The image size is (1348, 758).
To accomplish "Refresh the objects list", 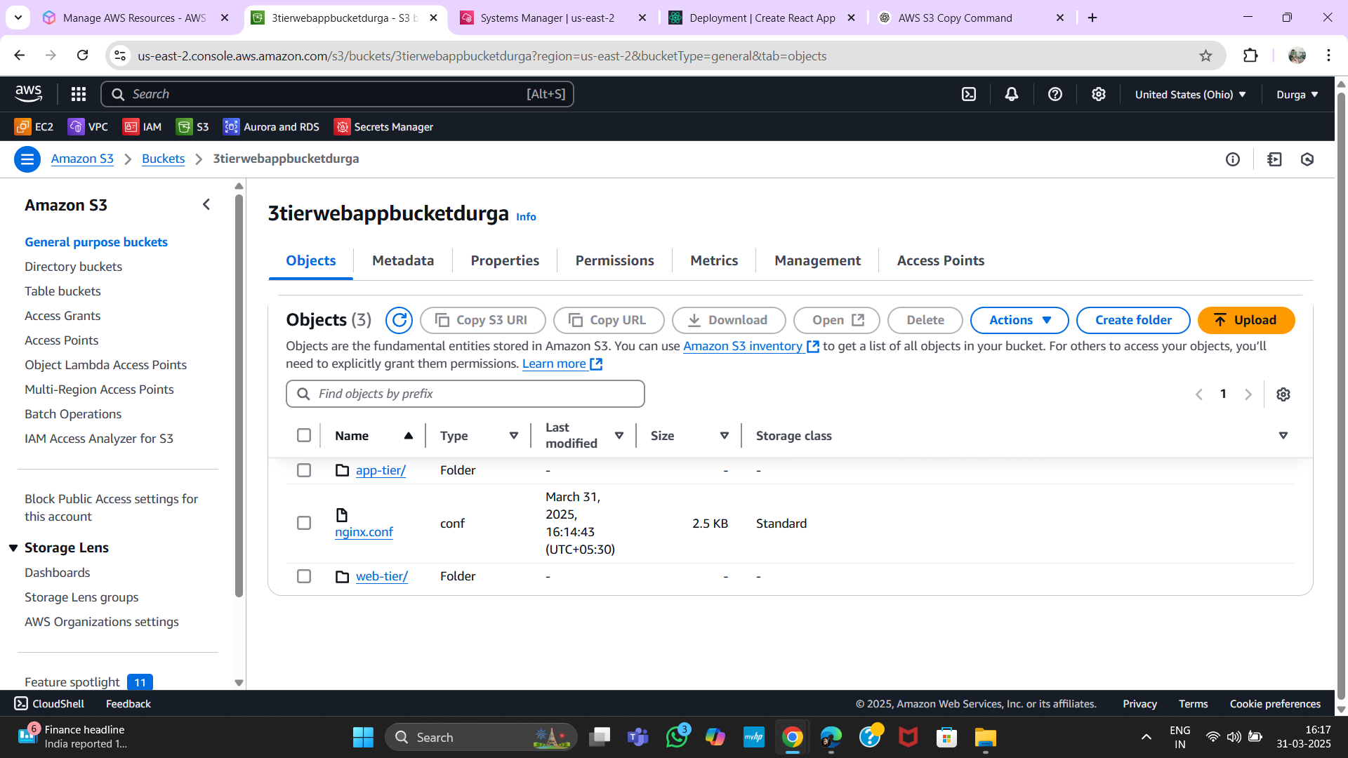I will click(399, 320).
